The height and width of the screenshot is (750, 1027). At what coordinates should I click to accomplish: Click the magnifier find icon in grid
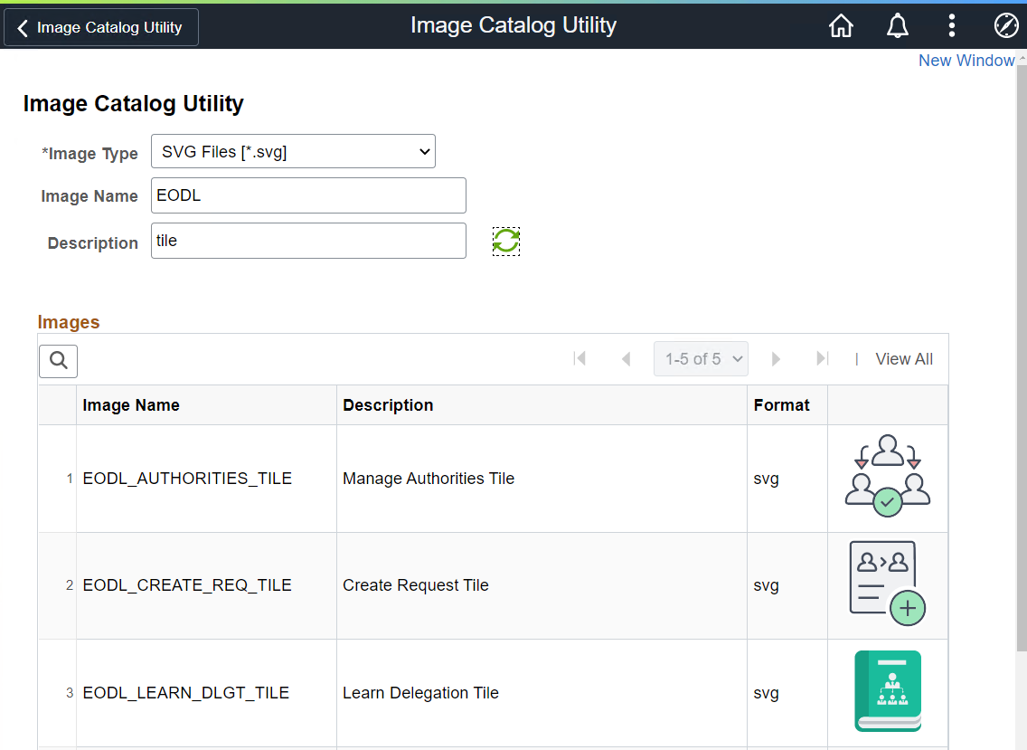pyautogui.click(x=59, y=360)
